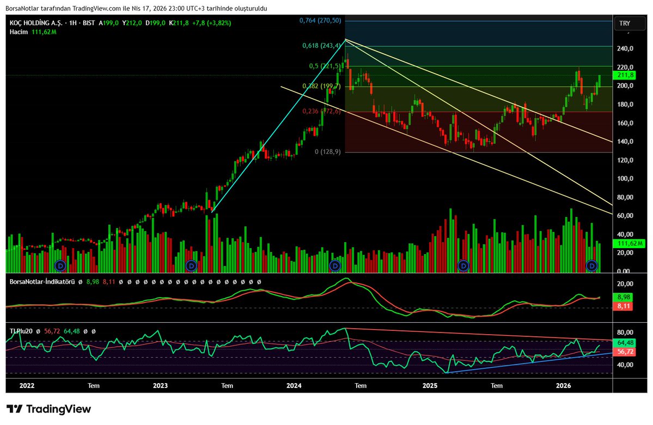This screenshot has width=653, height=425.
Task: Open the dividend D marker below mid-2022 volume
Action: point(61,265)
